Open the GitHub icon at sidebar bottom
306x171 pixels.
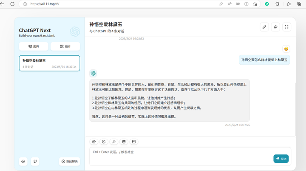pos(35,161)
